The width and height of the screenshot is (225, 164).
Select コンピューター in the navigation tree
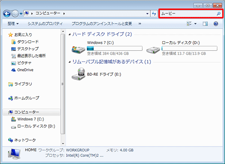[31, 112]
